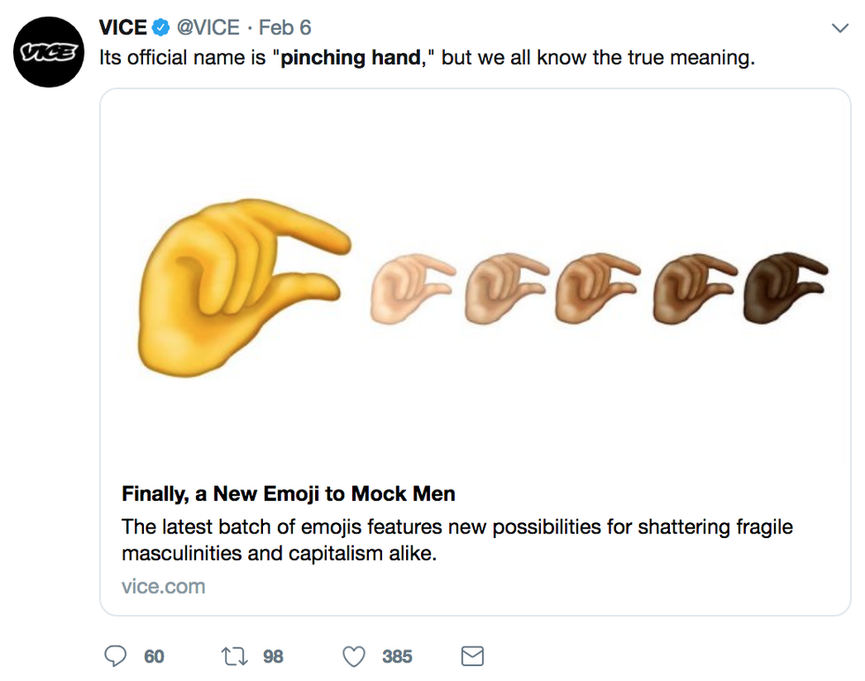This screenshot has width=865, height=681.
Task: Open the Feb 6 timestamp link
Action: pos(284,28)
